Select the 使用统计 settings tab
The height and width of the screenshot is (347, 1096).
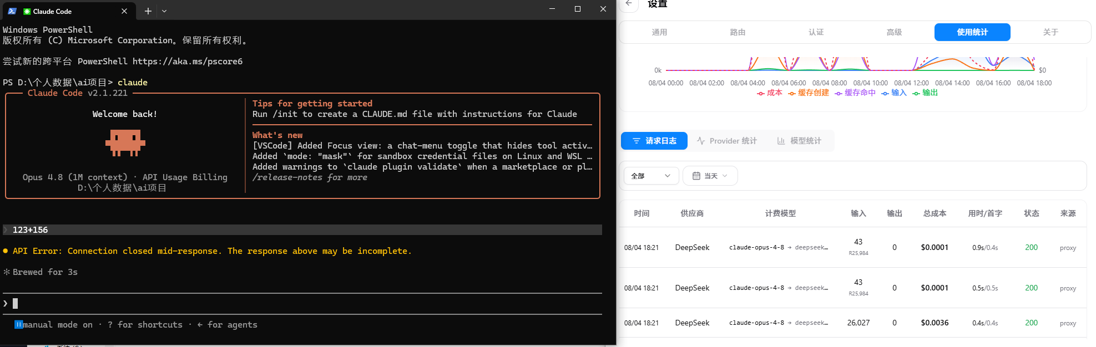point(972,32)
